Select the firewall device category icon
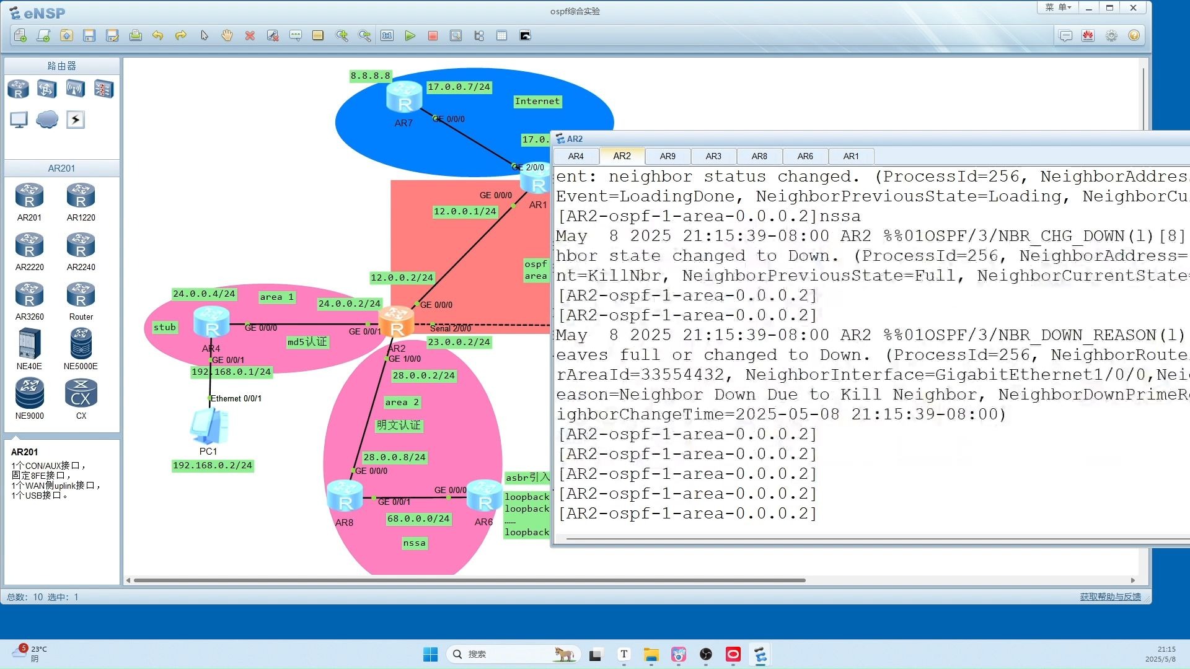The height and width of the screenshot is (669, 1190). point(104,89)
